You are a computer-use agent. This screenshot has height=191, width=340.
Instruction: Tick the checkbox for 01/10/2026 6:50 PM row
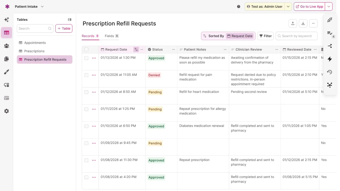(x=86, y=126)
